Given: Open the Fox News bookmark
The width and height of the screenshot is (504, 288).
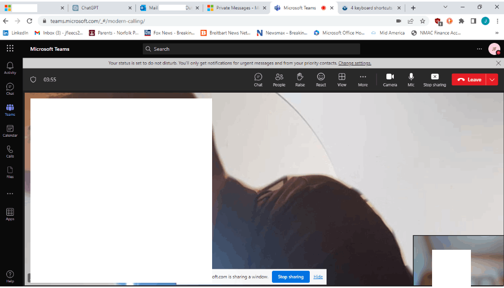Looking at the screenshot, I should [x=170, y=32].
